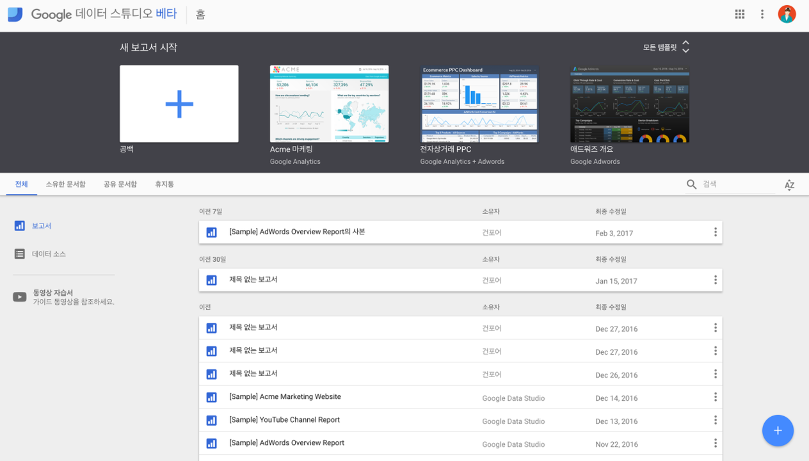Click report icon of AdWords Overview Report의 사본
This screenshot has width=809, height=461.
(x=212, y=232)
